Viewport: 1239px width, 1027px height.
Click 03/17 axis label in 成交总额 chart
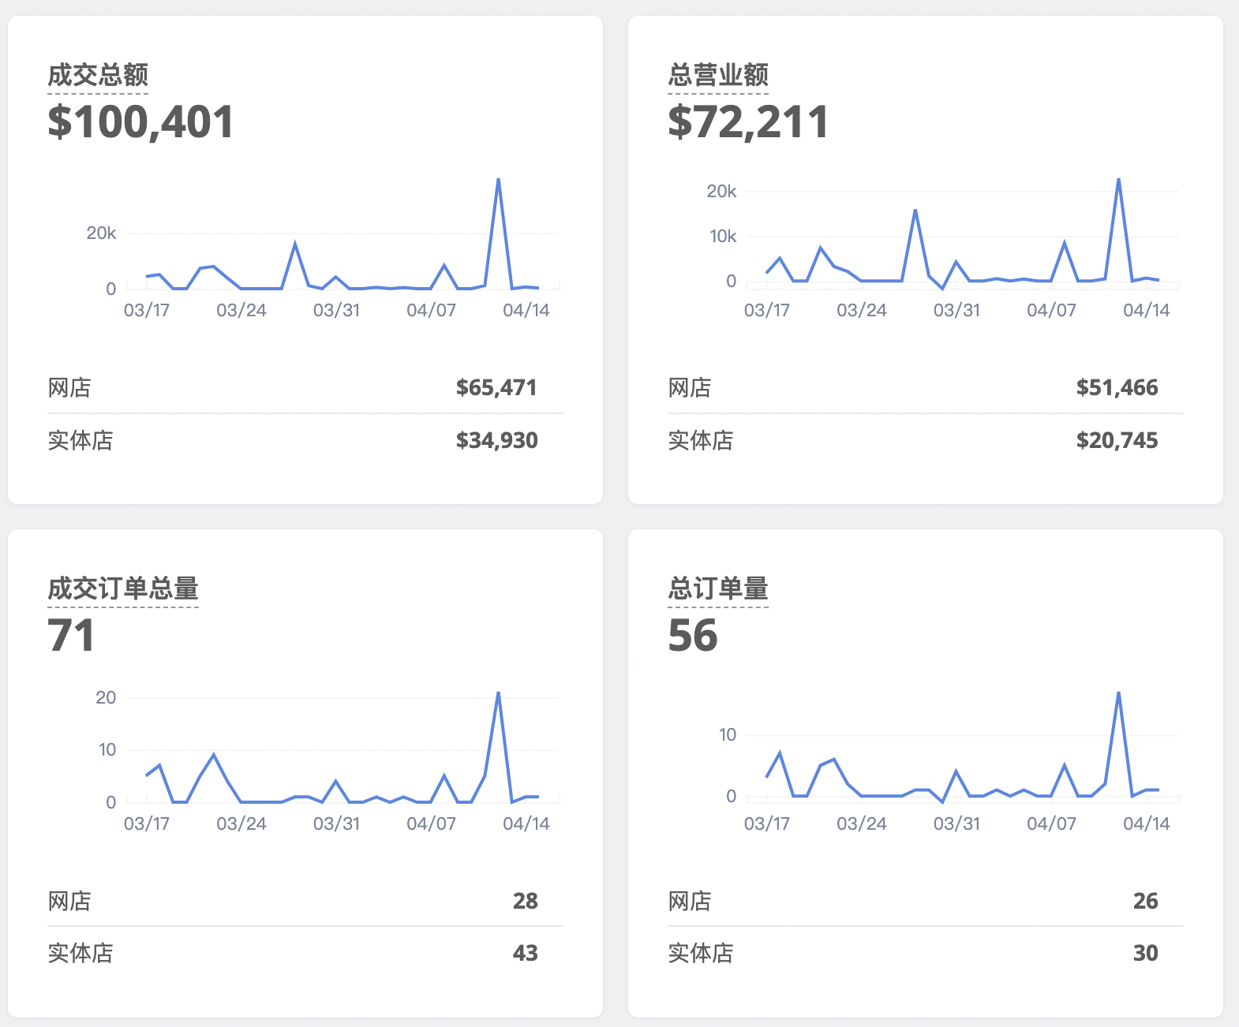tap(147, 311)
